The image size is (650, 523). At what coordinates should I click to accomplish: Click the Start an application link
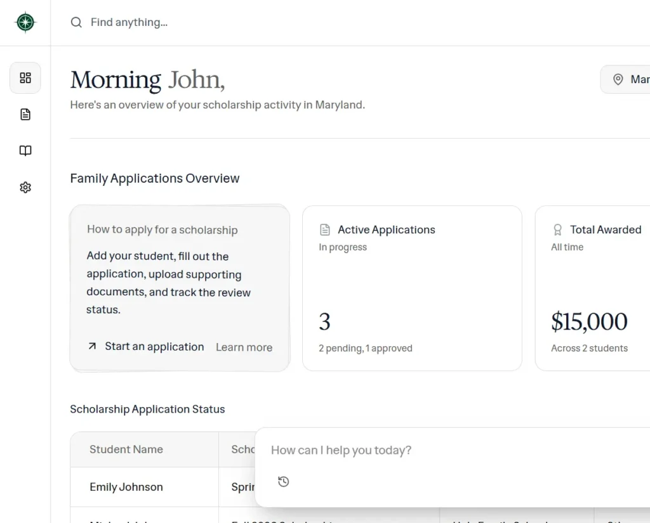(x=154, y=347)
